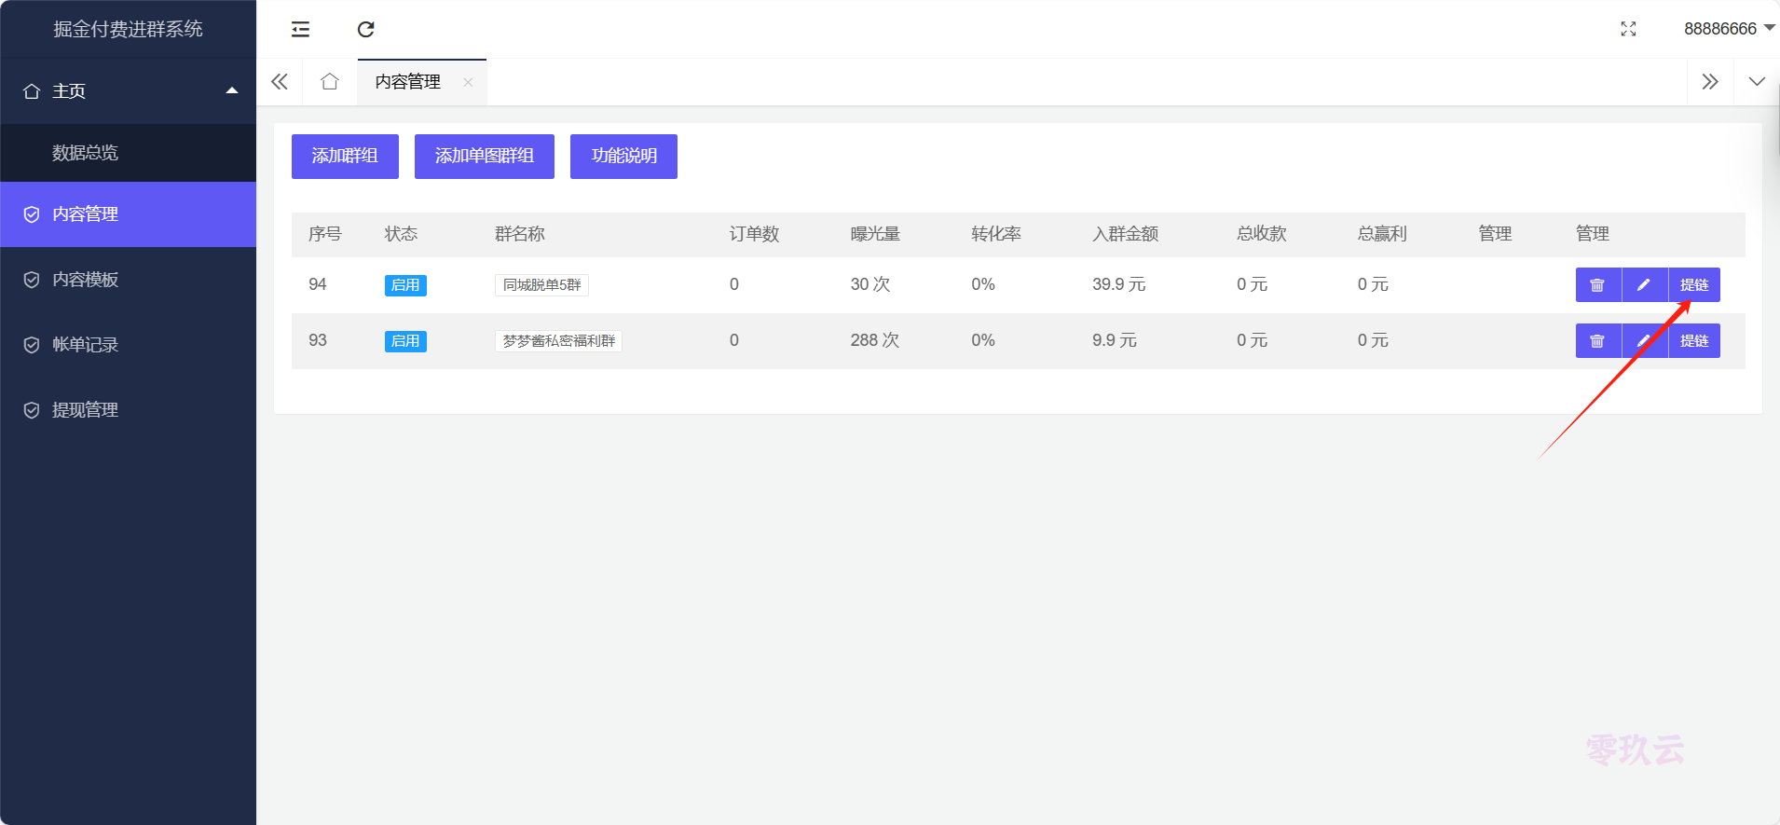Screen dimensions: 1780x825
Task: Click the 添加单图群组 button
Action: [485, 156]
